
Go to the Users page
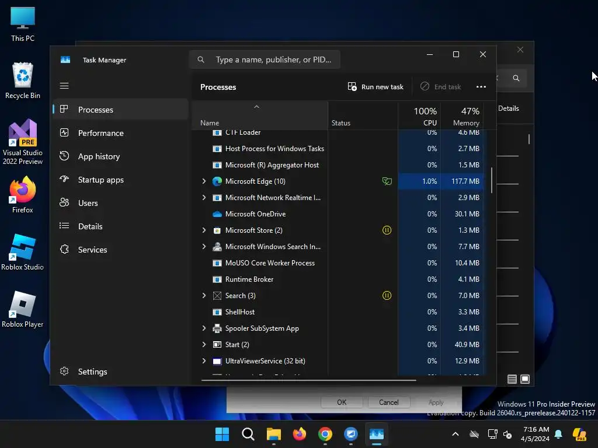[120, 203]
